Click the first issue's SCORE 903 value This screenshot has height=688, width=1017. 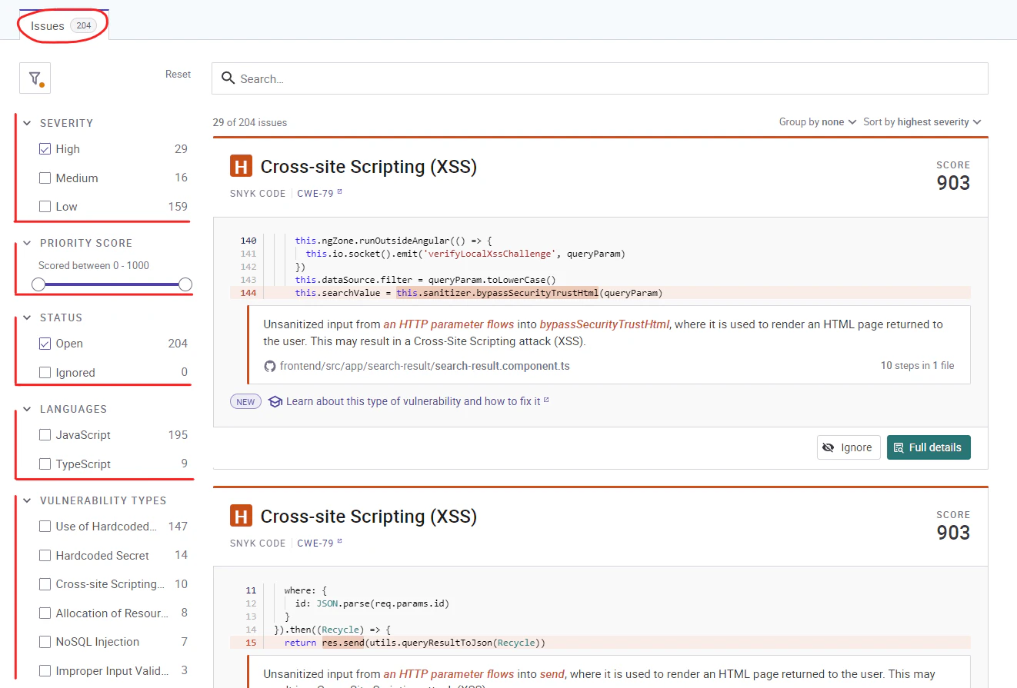point(953,183)
